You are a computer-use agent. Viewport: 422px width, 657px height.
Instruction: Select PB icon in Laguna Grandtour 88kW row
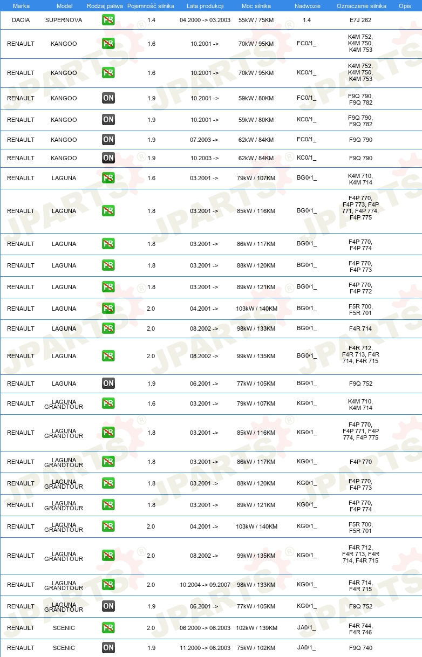pos(108,483)
